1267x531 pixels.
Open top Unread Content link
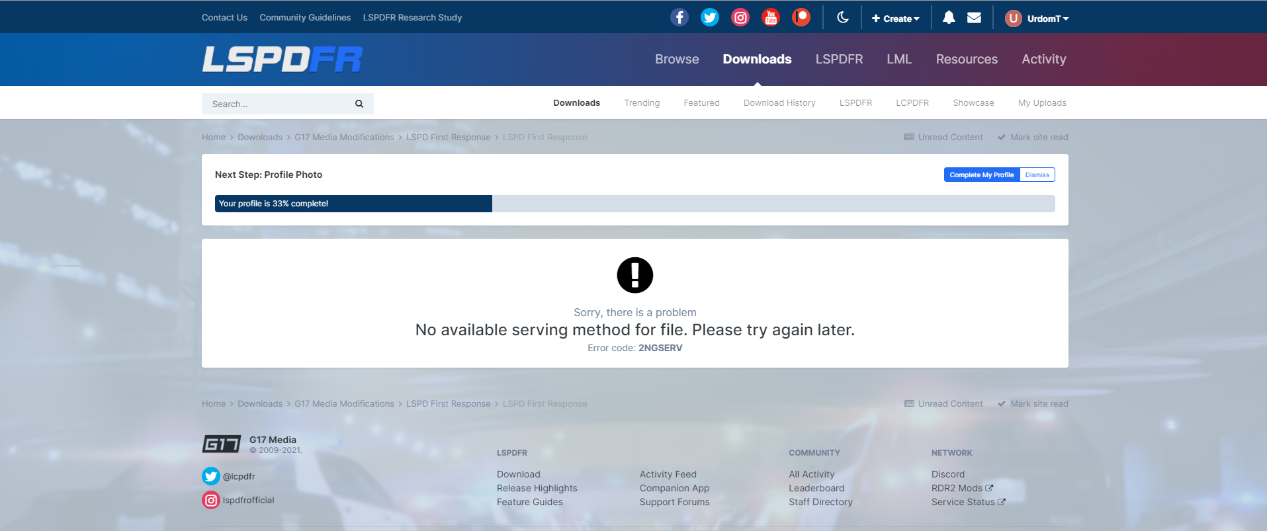pyautogui.click(x=943, y=137)
